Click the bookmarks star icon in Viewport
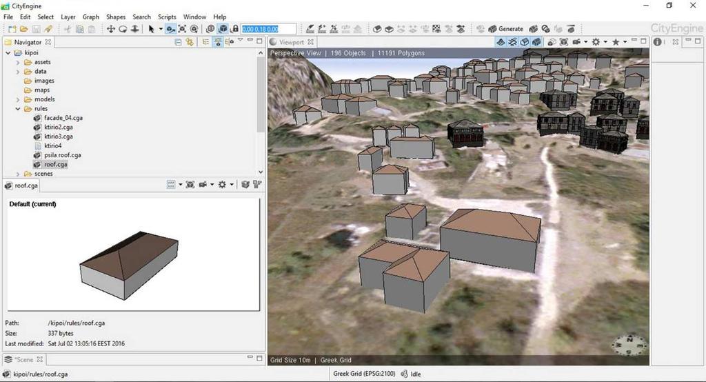The image size is (706, 382). 616,42
